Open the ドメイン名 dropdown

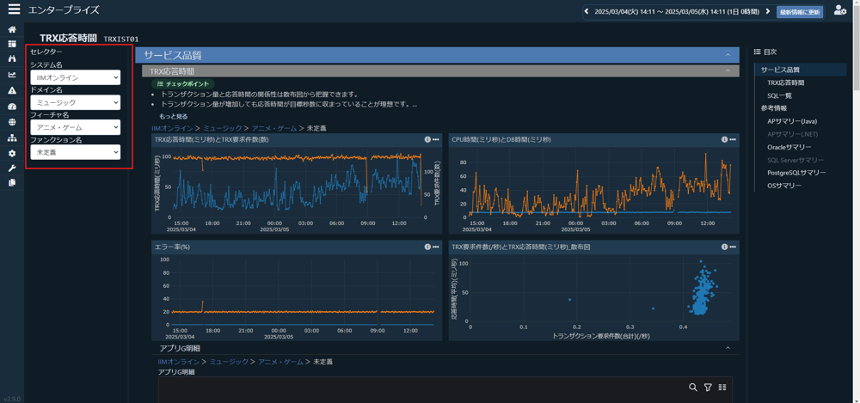point(75,102)
